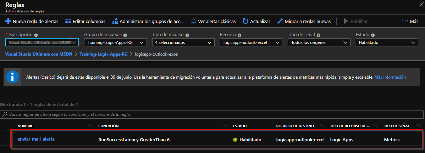Click the Migrar a reglas nuevas button

tap(304, 21)
